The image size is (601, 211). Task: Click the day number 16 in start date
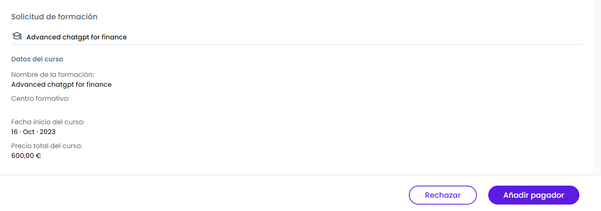[x=14, y=132]
